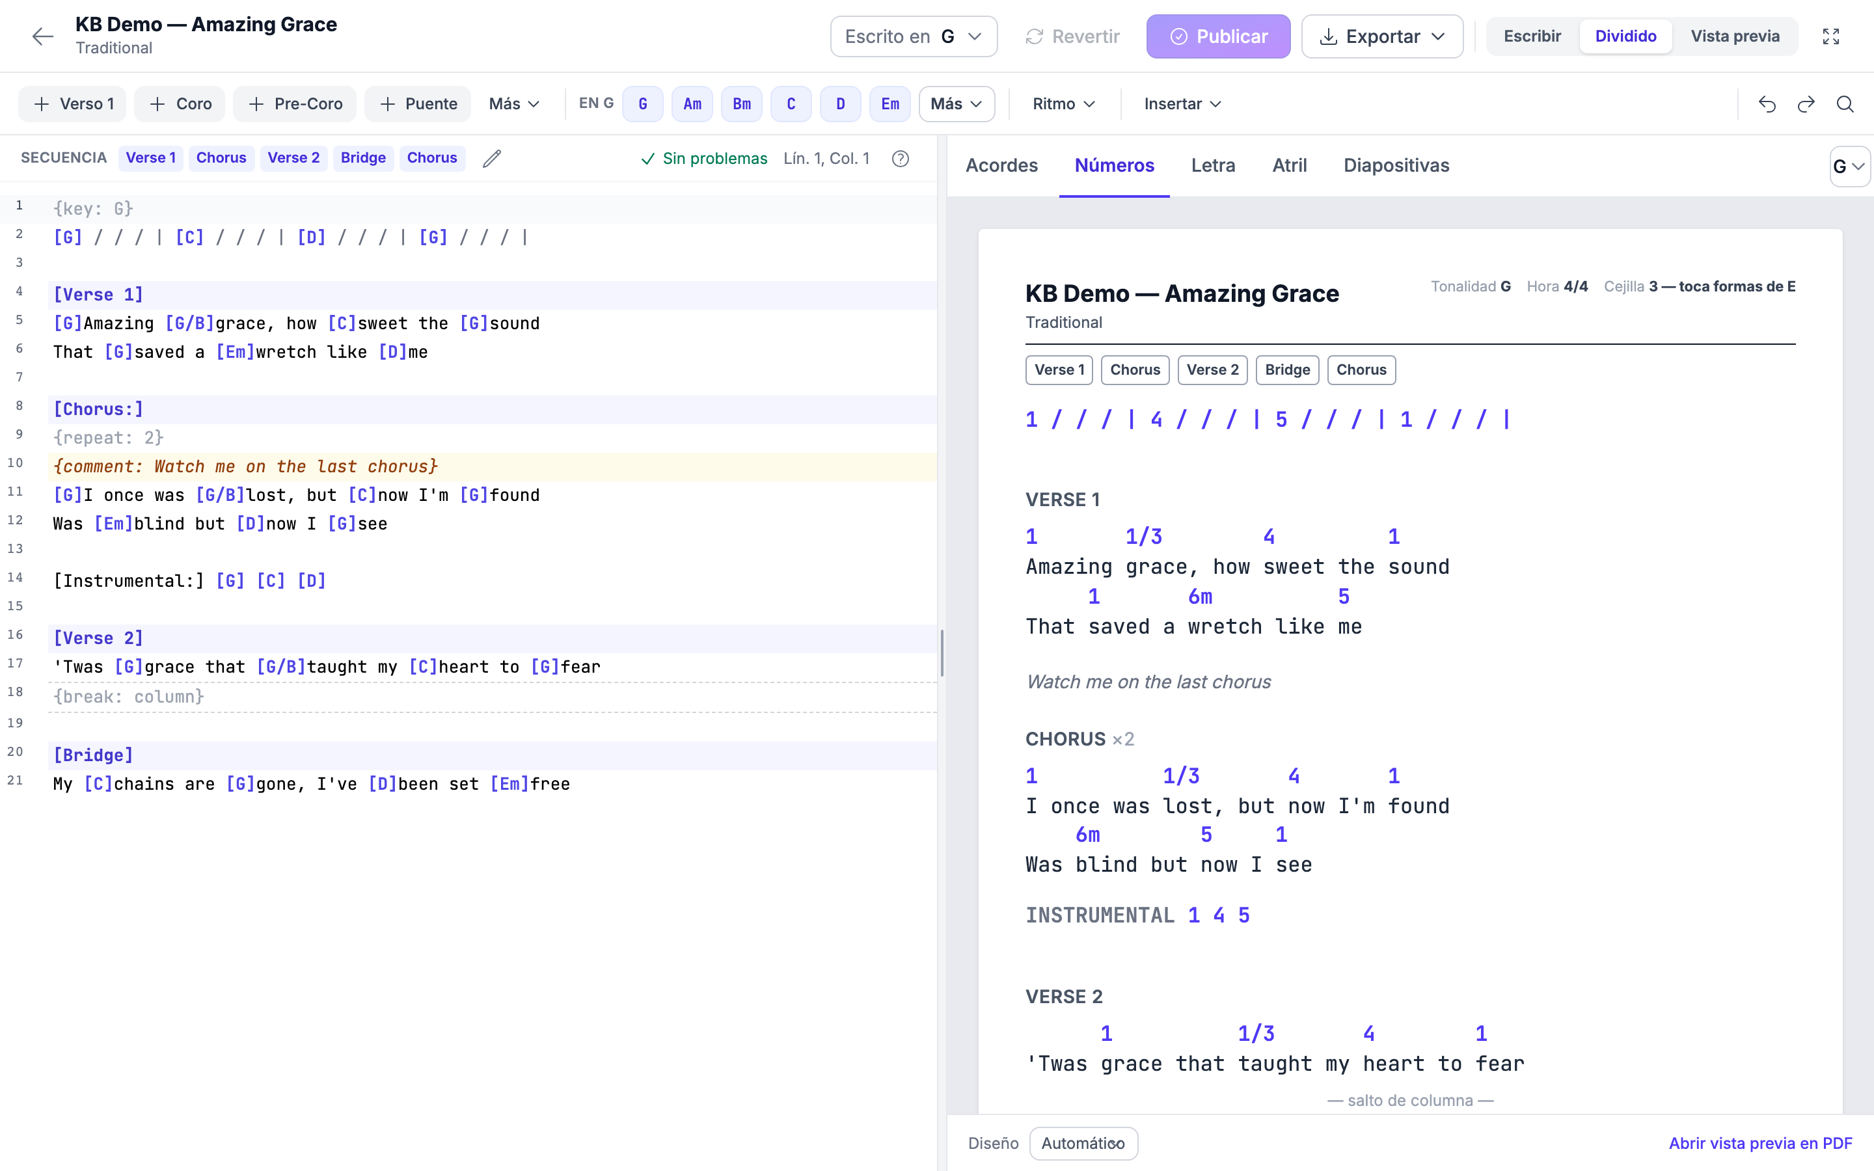Enter fullscreen with the expand icon

1830,36
